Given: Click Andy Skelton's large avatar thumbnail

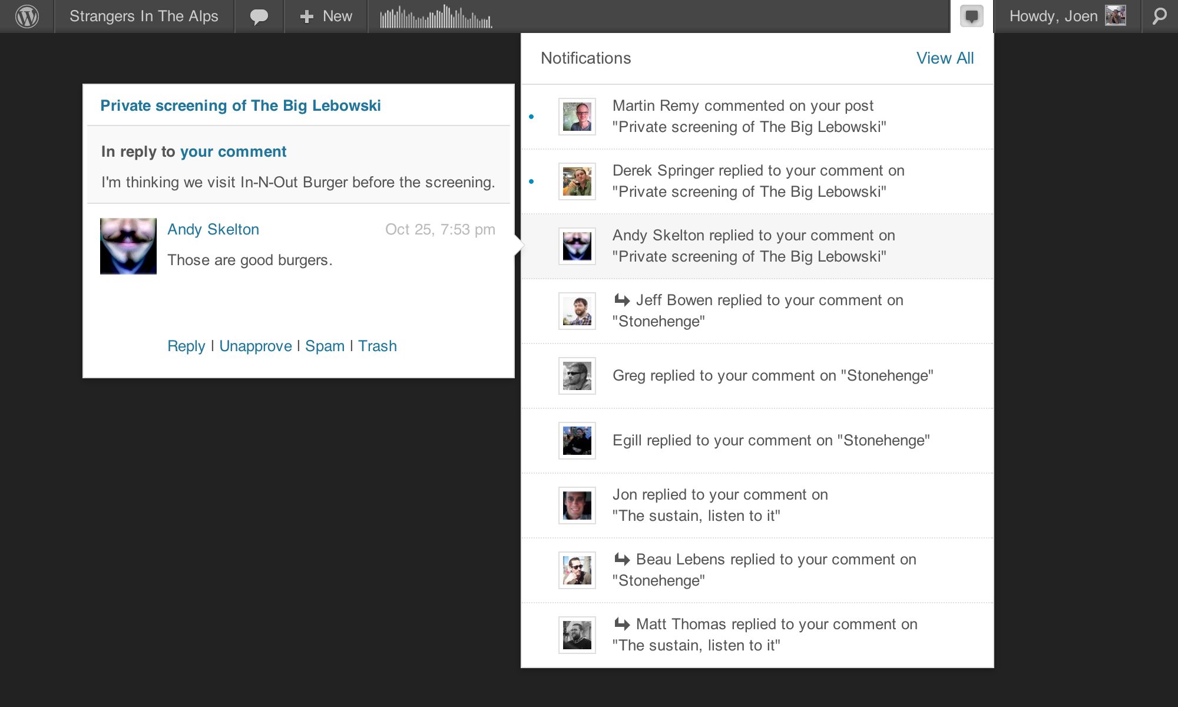Looking at the screenshot, I should click(x=128, y=246).
